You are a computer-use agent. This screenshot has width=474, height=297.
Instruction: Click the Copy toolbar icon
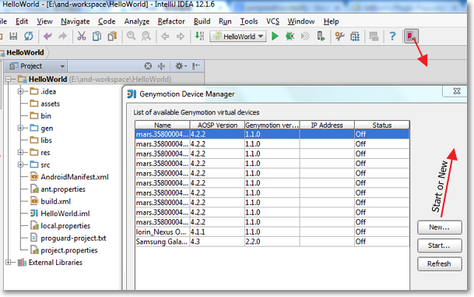(97, 37)
